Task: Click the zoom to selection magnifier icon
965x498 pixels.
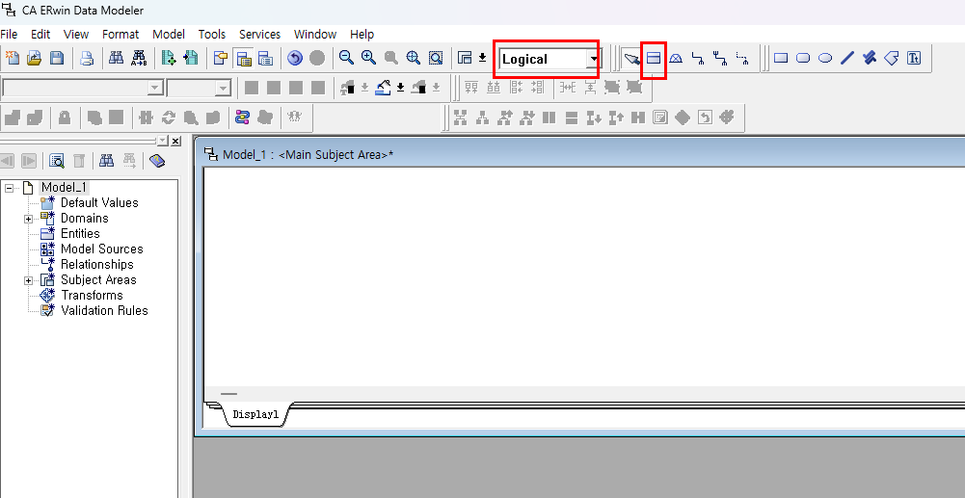Action: (x=435, y=59)
